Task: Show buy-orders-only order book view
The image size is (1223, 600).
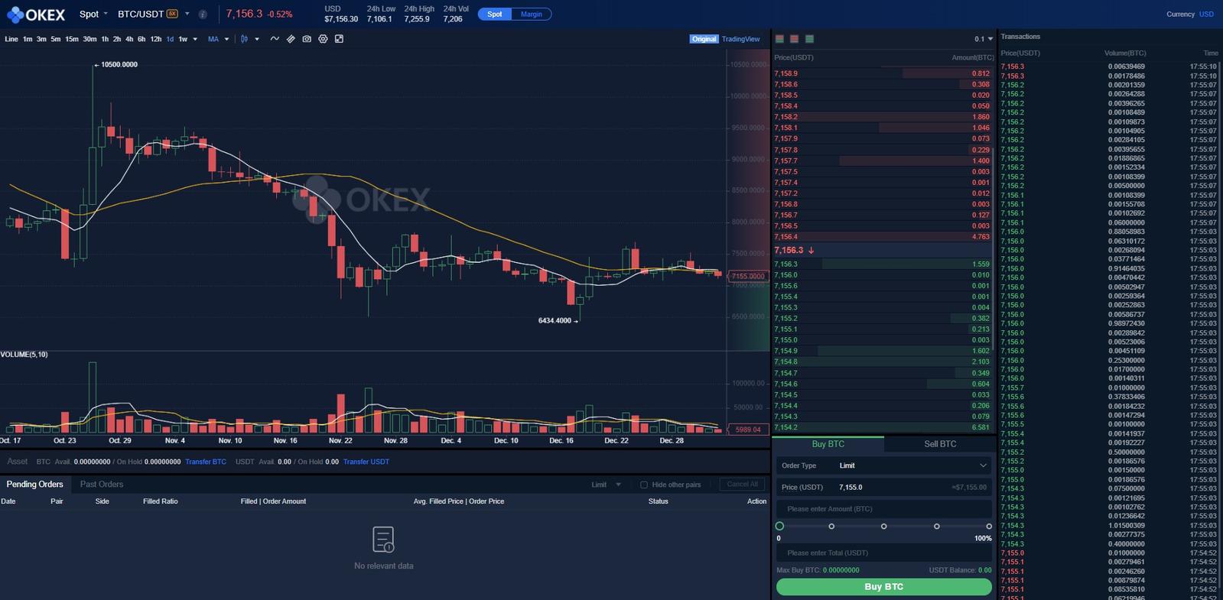Action: 810,39
